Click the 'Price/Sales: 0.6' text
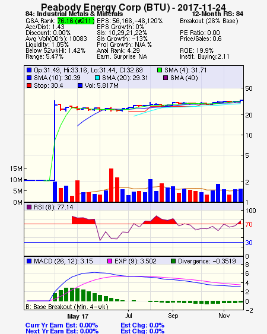267x334 pixels. [x=201, y=39]
